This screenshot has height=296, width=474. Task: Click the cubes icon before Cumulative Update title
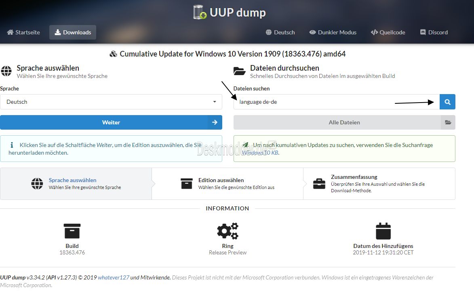pyautogui.click(x=114, y=54)
